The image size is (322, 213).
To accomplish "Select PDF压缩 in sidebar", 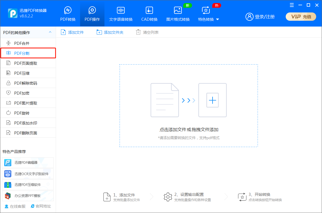I will coord(28,73).
